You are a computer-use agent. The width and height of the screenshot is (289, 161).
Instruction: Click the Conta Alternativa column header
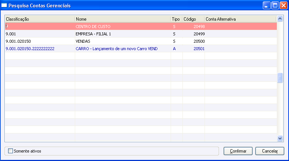(240, 19)
